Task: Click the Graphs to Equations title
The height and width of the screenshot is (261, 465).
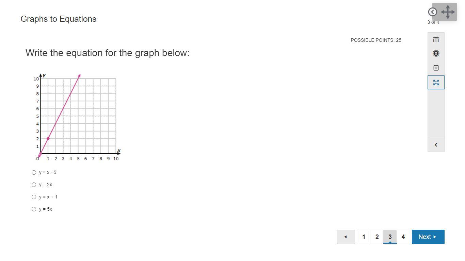Action: (x=59, y=19)
